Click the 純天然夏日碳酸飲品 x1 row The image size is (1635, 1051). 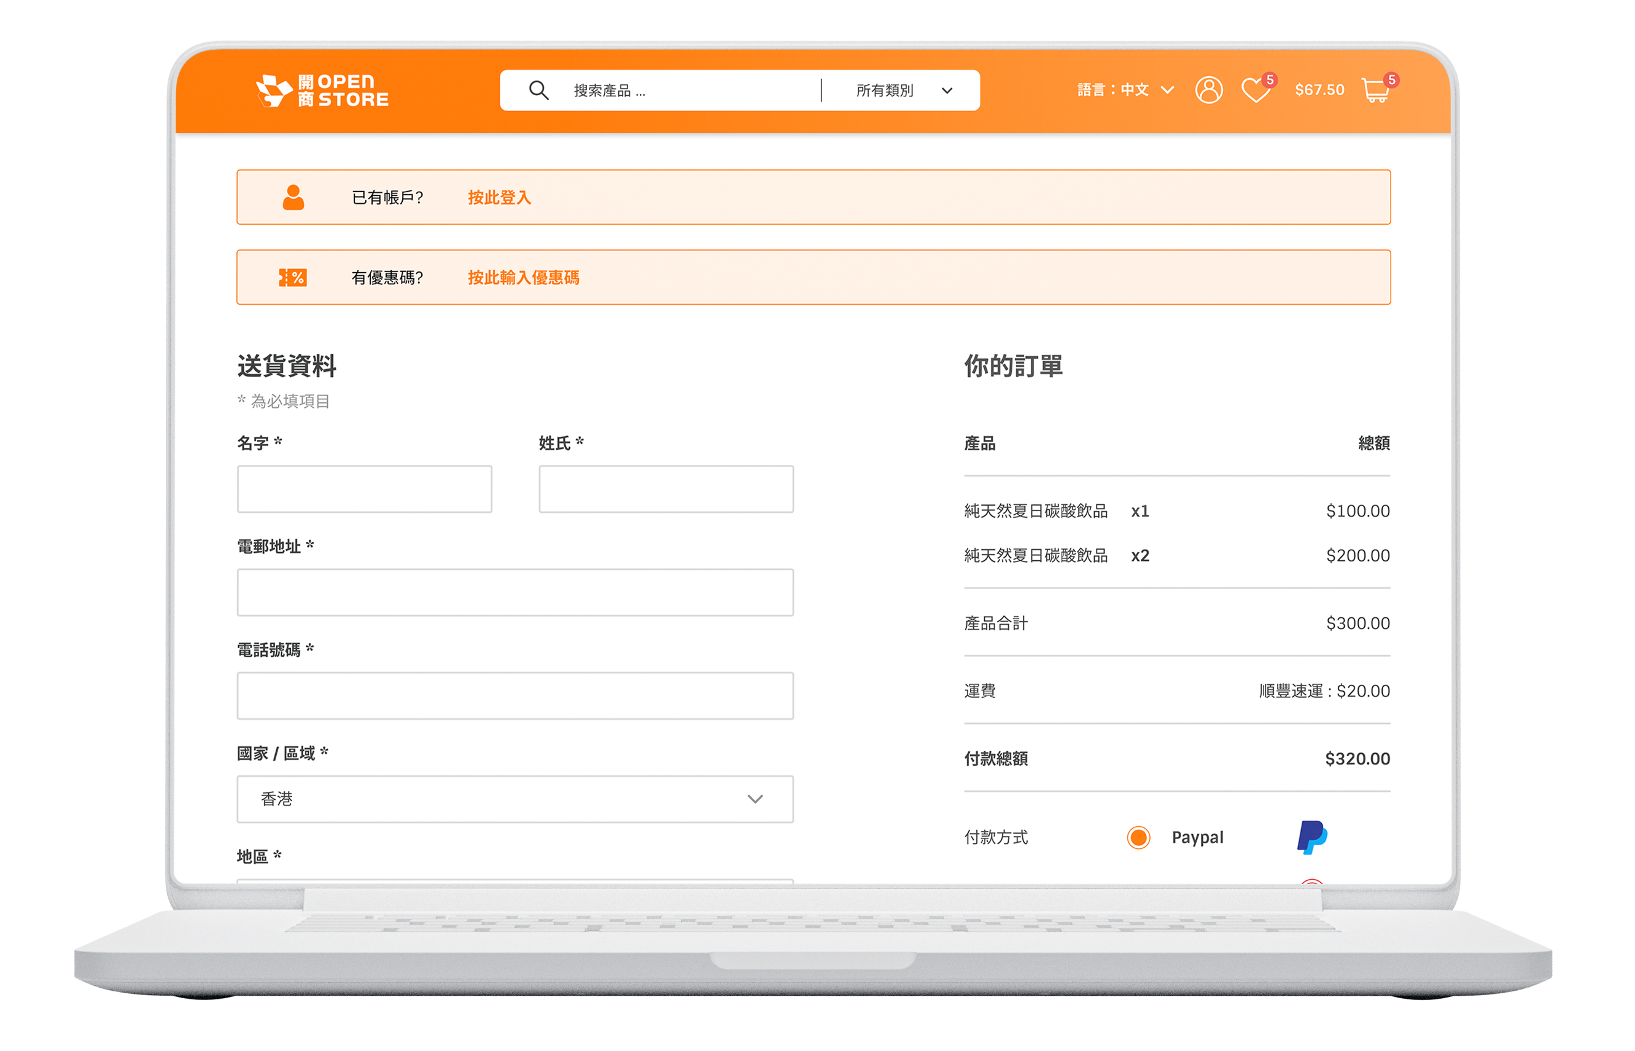click(1176, 511)
